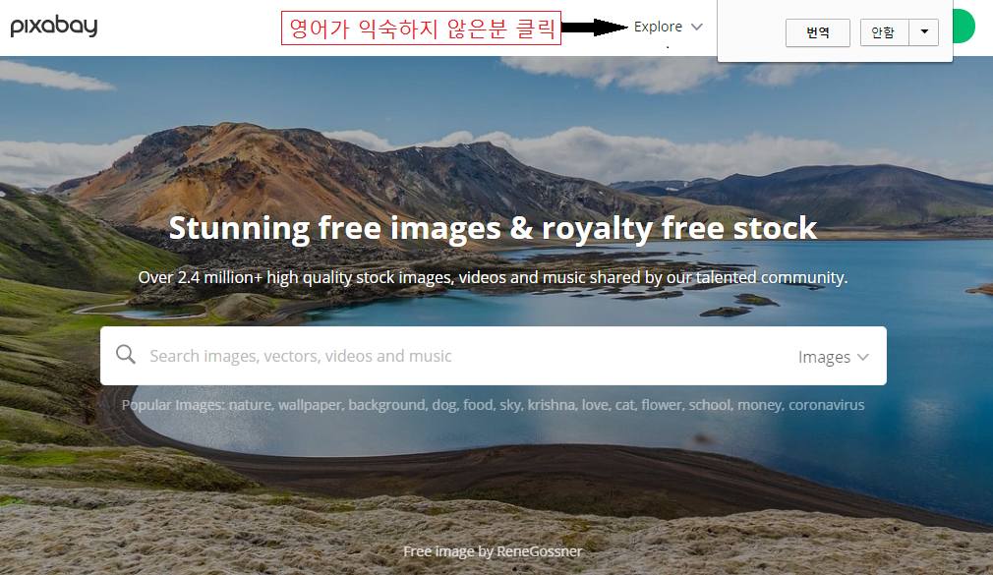Click the popular tag nature
993x575 pixels.
[250, 405]
